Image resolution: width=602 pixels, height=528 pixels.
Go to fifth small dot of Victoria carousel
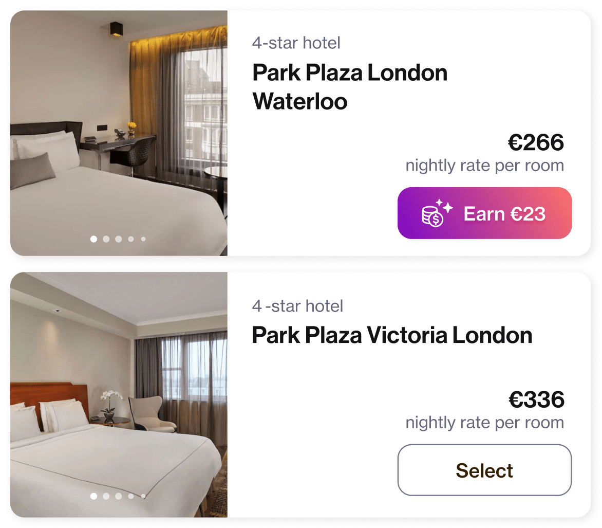coord(143,496)
